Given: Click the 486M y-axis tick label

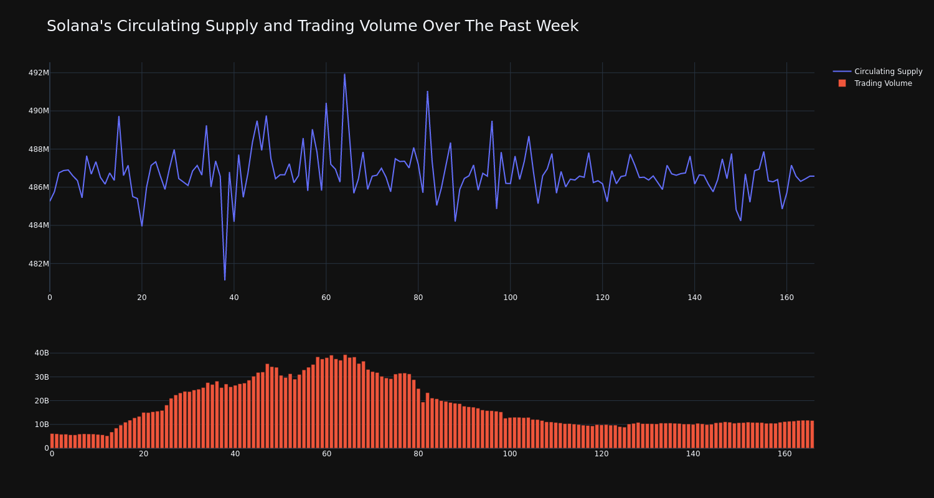Looking at the screenshot, I should pos(39,187).
